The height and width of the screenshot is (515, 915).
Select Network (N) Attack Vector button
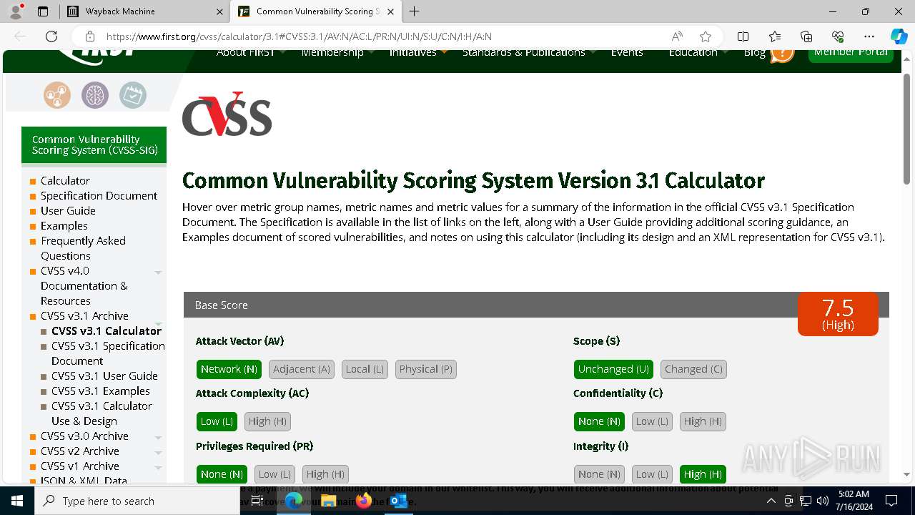pos(229,369)
